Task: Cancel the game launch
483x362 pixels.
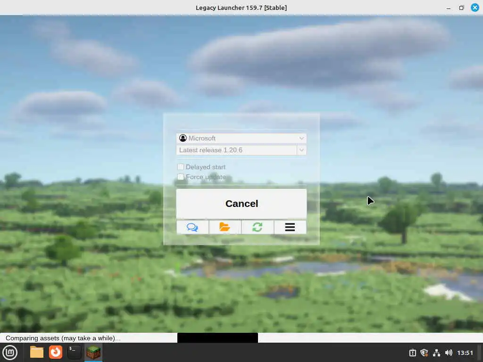Action: 241,204
